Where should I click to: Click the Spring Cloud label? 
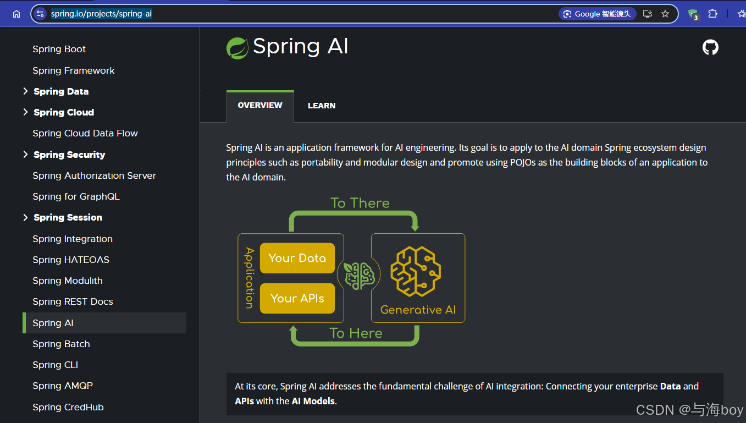coord(64,112)
